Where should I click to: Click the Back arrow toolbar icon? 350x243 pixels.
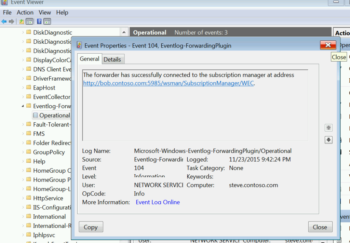click(x=4, y=22)
